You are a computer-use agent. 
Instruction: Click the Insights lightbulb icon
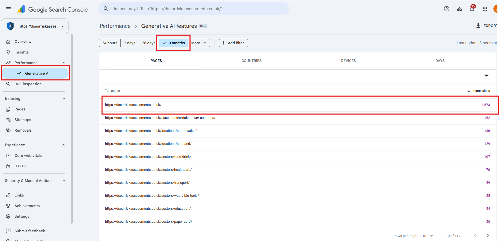8,52
